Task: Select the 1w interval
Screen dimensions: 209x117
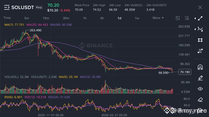Action: coord(137,18)
